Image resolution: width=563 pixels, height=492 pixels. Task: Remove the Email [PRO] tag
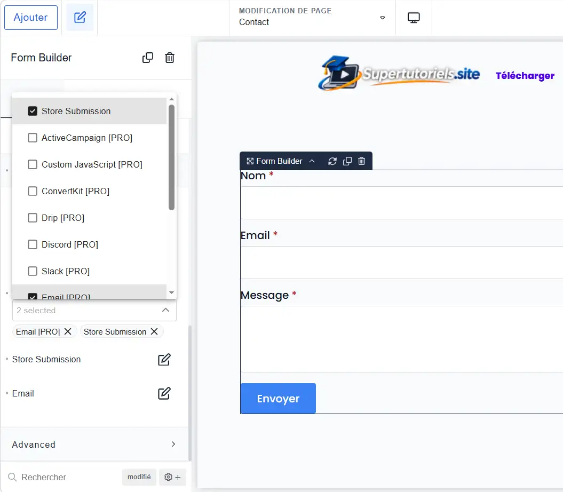(x=67, y=331)
